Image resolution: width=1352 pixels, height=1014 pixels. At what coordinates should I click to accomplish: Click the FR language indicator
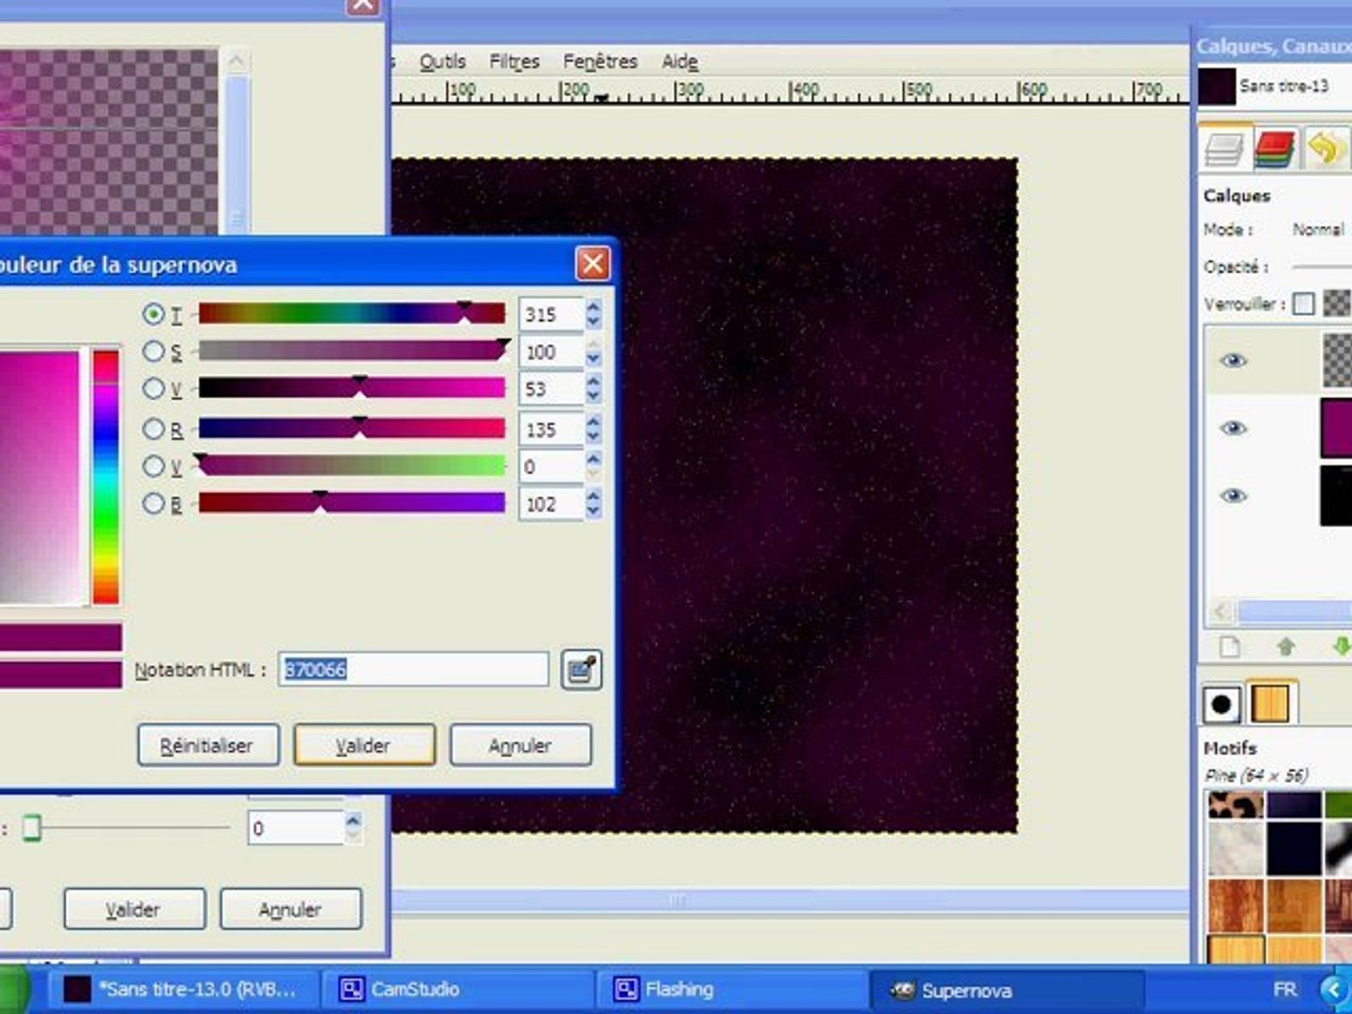(x=1284, y=990)
